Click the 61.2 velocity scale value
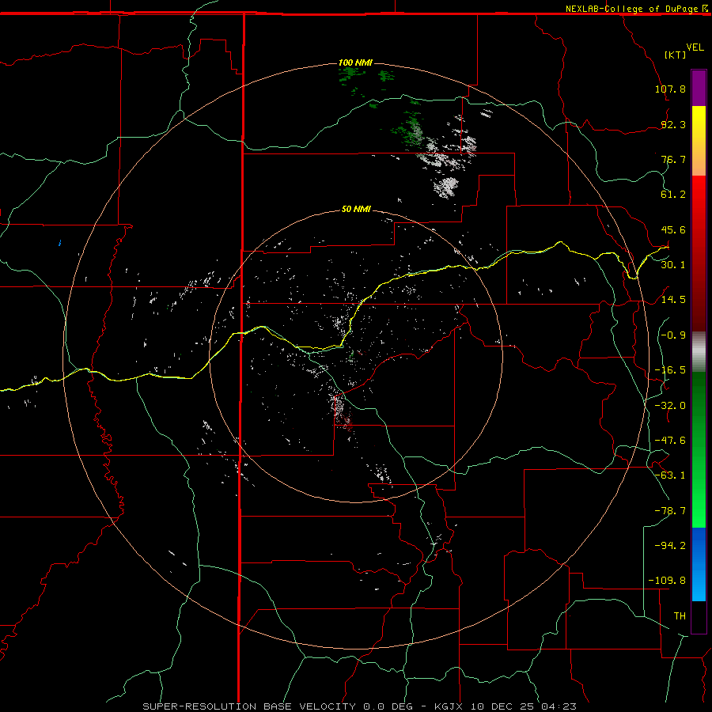This screenshot has width=712, height=712. [673, 195]
